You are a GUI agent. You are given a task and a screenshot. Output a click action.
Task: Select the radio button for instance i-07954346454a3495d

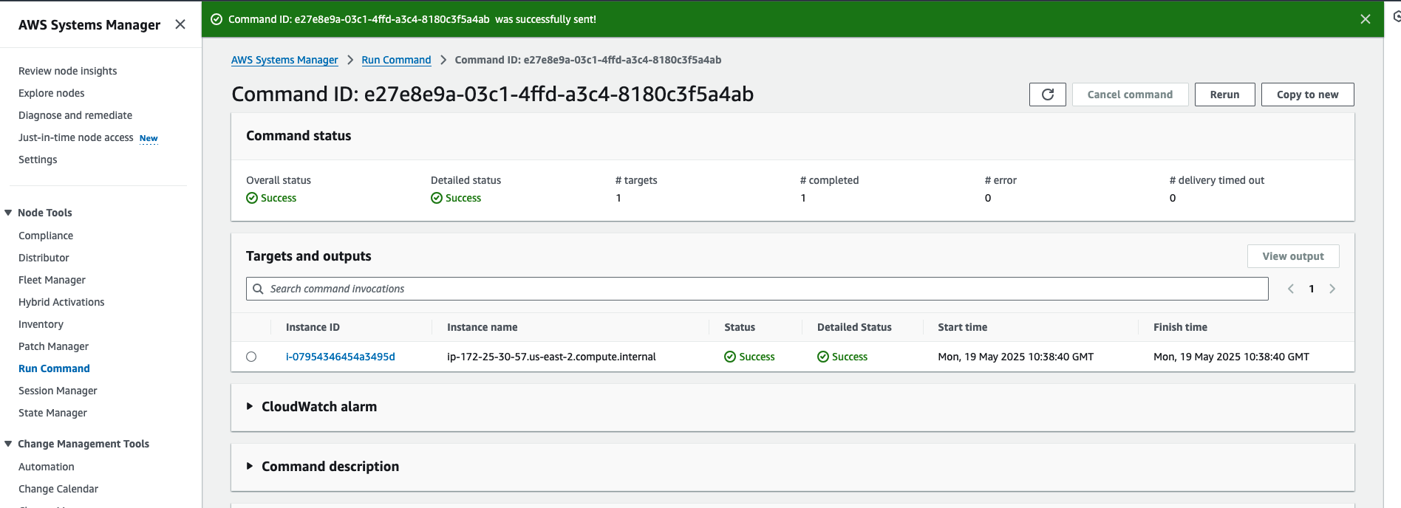point(251,357)
